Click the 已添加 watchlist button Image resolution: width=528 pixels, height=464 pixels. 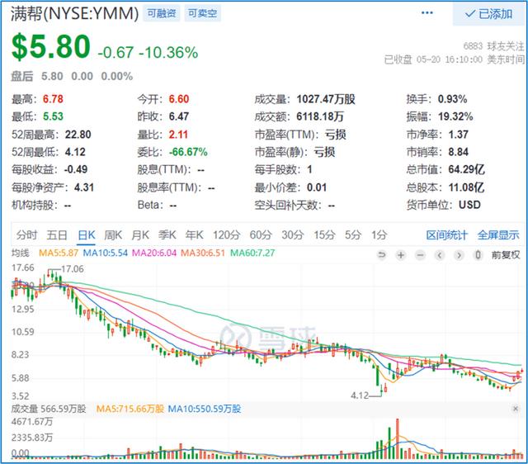488,14
